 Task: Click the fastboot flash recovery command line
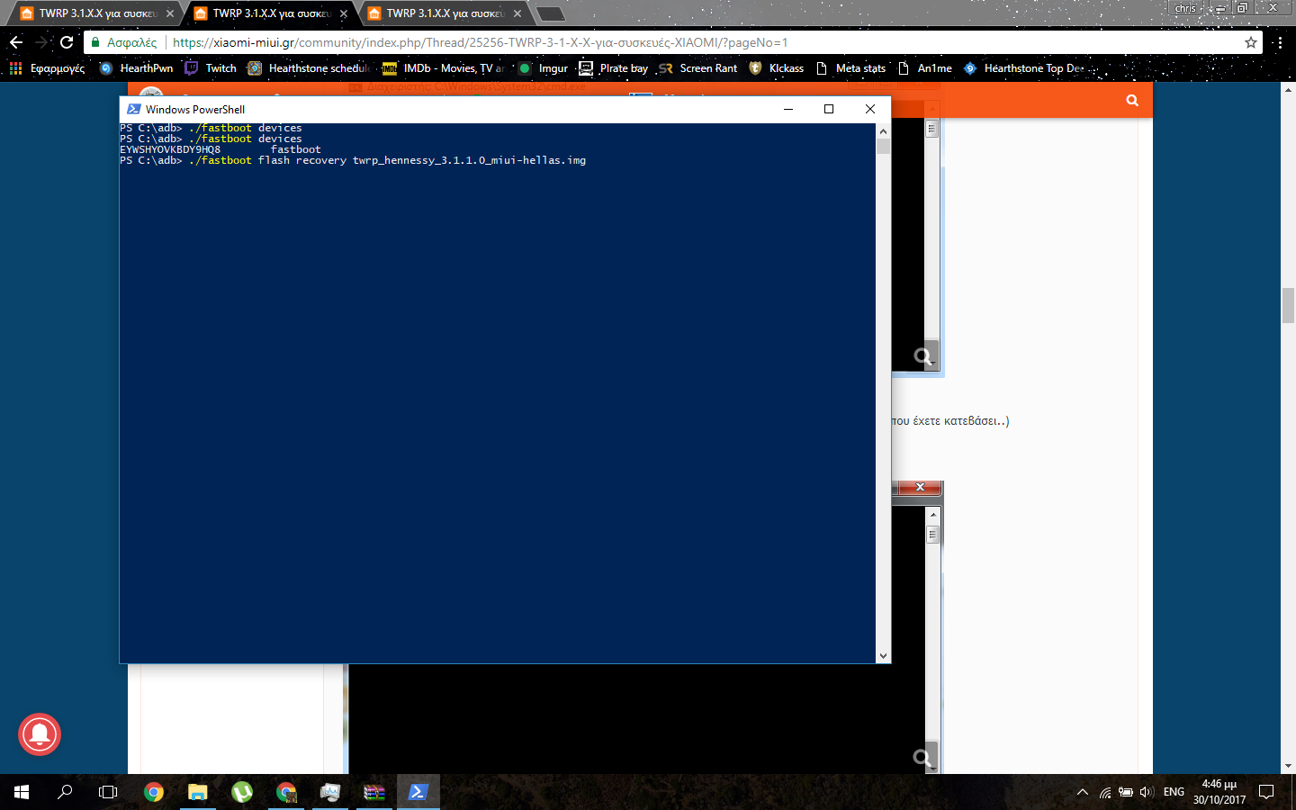point(353,160)
